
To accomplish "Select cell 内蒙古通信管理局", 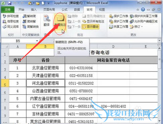I will click(x=45, y=98).
